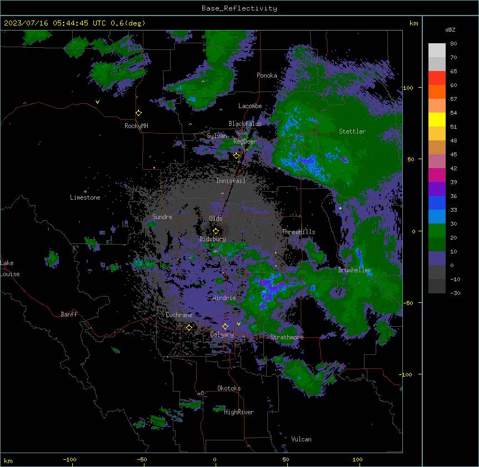Click the Limestone label
This screenshot has height=467, width=479.
[x=85, y=197]
